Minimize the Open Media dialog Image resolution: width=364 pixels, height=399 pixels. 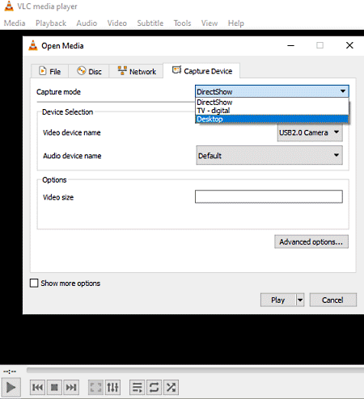point(290,45)
